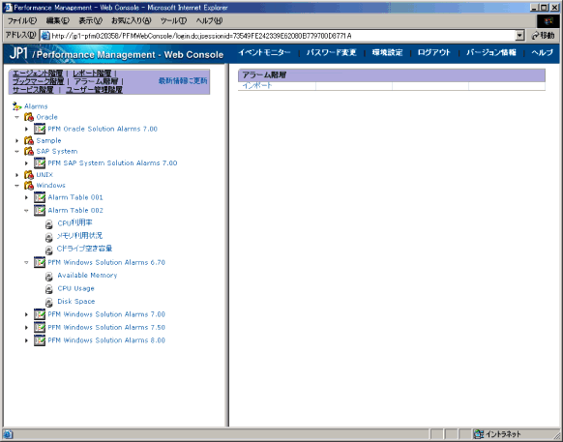Click the PFM Windows Solution Alarms 7.00 icon
Screen dimensions: 563x442
coord(40,314)
